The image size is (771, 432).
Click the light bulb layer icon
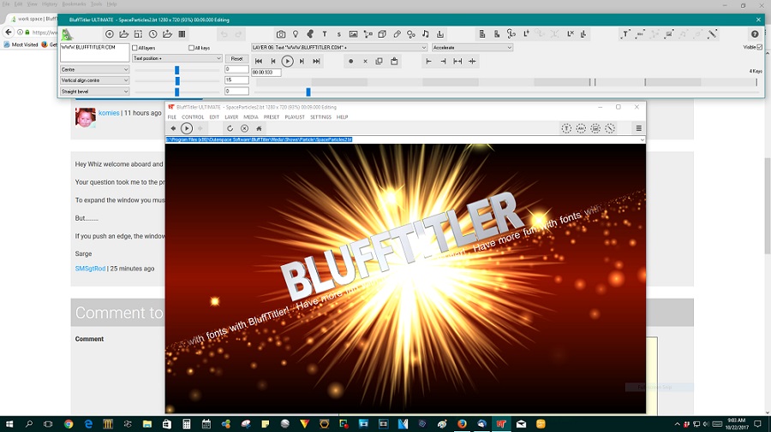click(x=296, y=34)
